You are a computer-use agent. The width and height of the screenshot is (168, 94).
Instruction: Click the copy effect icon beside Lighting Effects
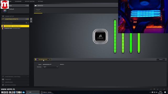click(31, 19)
